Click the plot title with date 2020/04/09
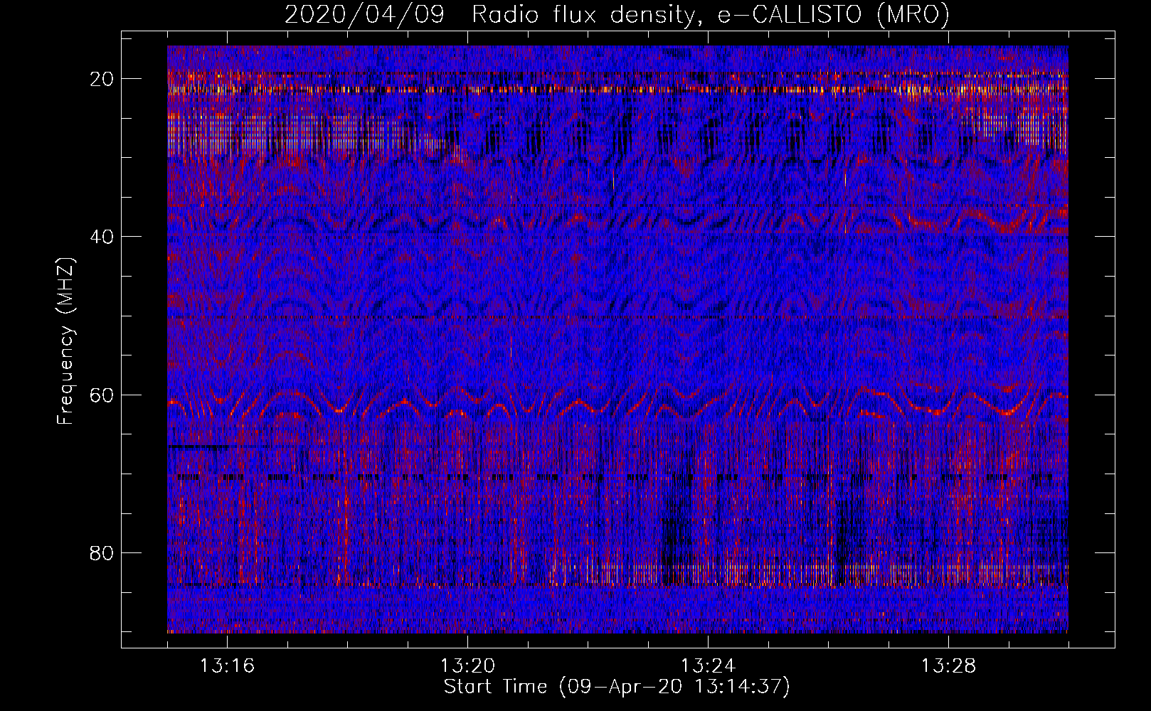This screenshot has height=711, width=1151. tap(617, 15)
